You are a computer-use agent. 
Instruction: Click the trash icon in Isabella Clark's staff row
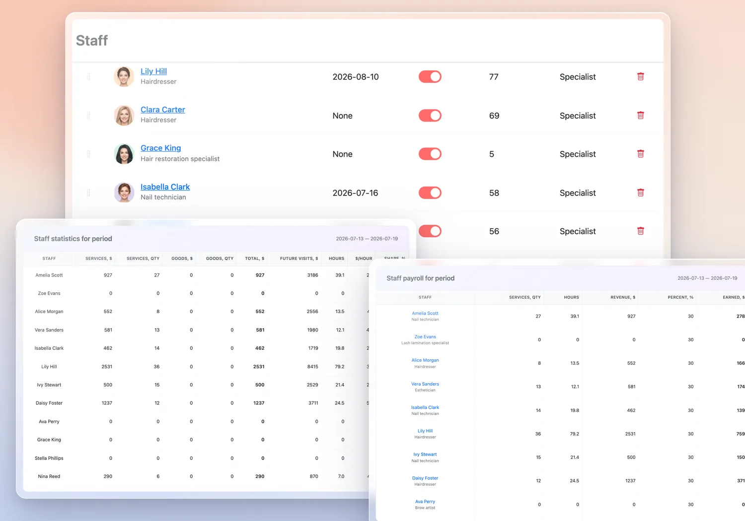[x=641, y=193]
